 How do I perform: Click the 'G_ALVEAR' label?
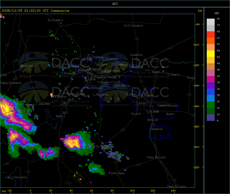tap(153, 112)
